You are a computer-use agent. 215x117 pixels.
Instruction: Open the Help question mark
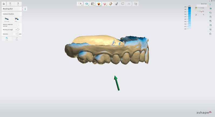[x=210, y=5]
